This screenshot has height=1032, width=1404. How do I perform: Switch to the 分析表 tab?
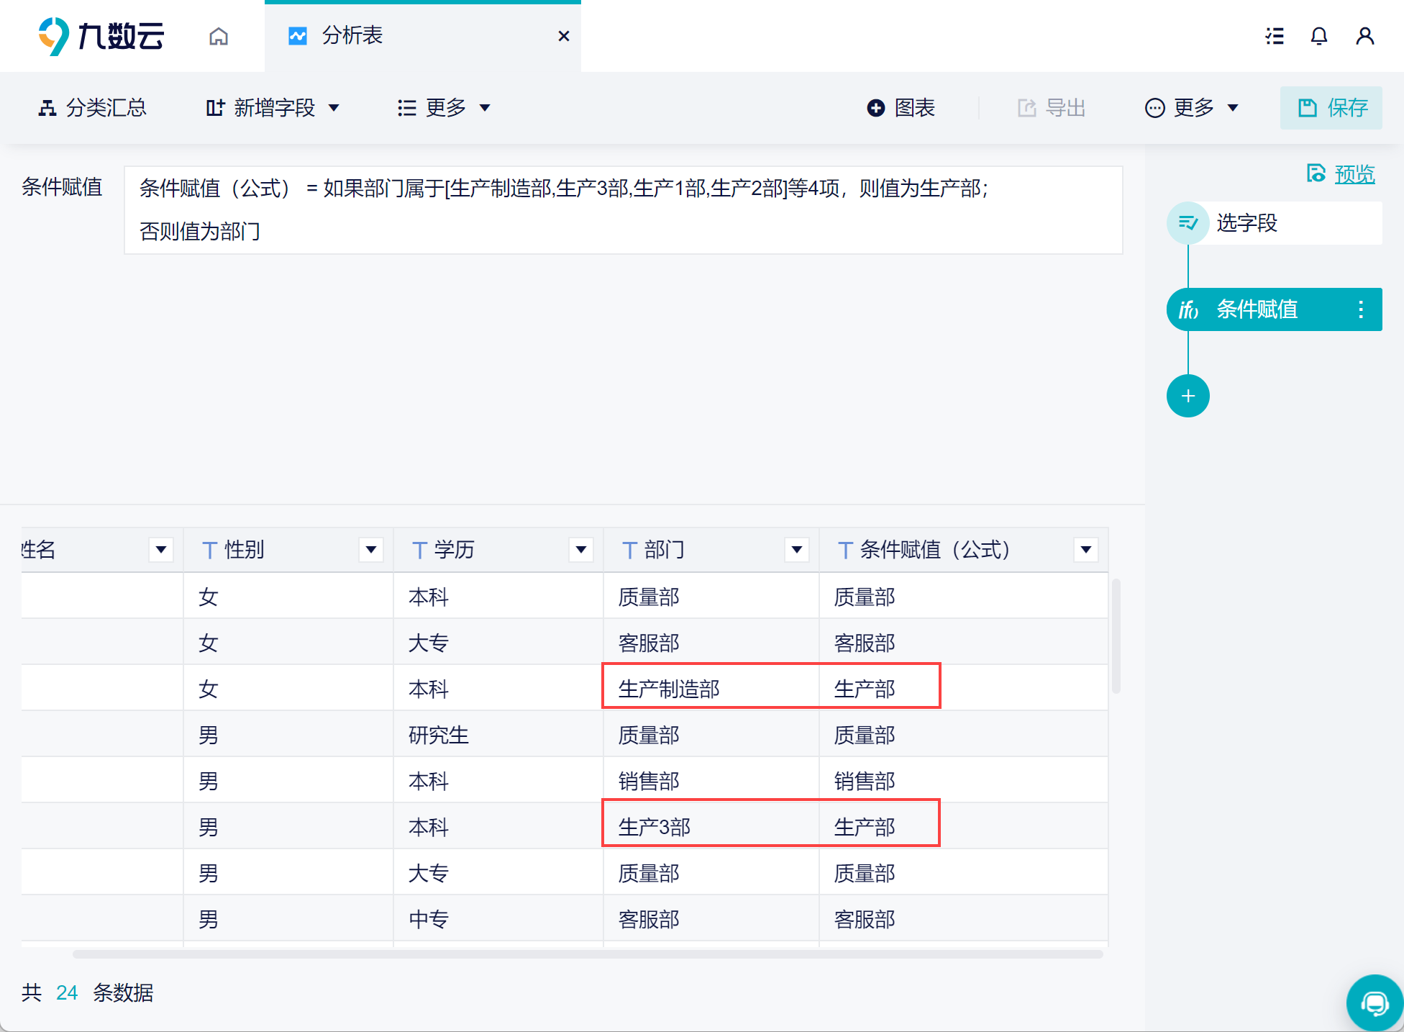(352, 36)
